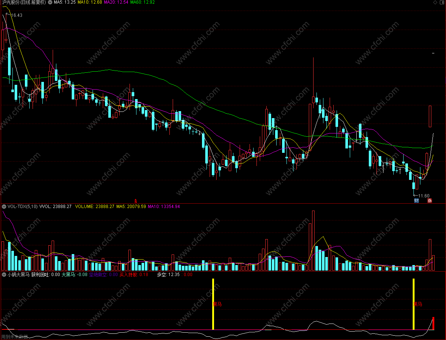The height and width of the screenshot is (340, 446).
Task: Click the VVOL: 23888.27 value
Action: coord(55,207)
